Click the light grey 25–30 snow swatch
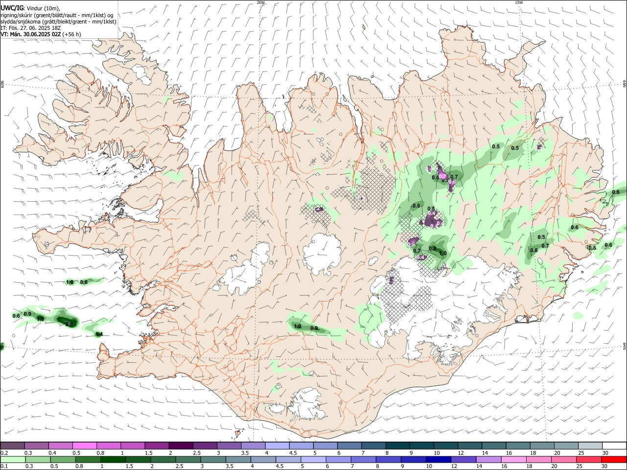627x470 pixels. pyautogui.click(x=589, y=446)
